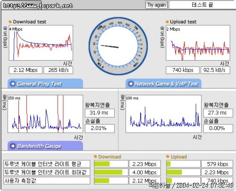236x191 pixels.
Task: Click the 4.00 Mbps maximum download bar
Action: [x=111, y=172]
